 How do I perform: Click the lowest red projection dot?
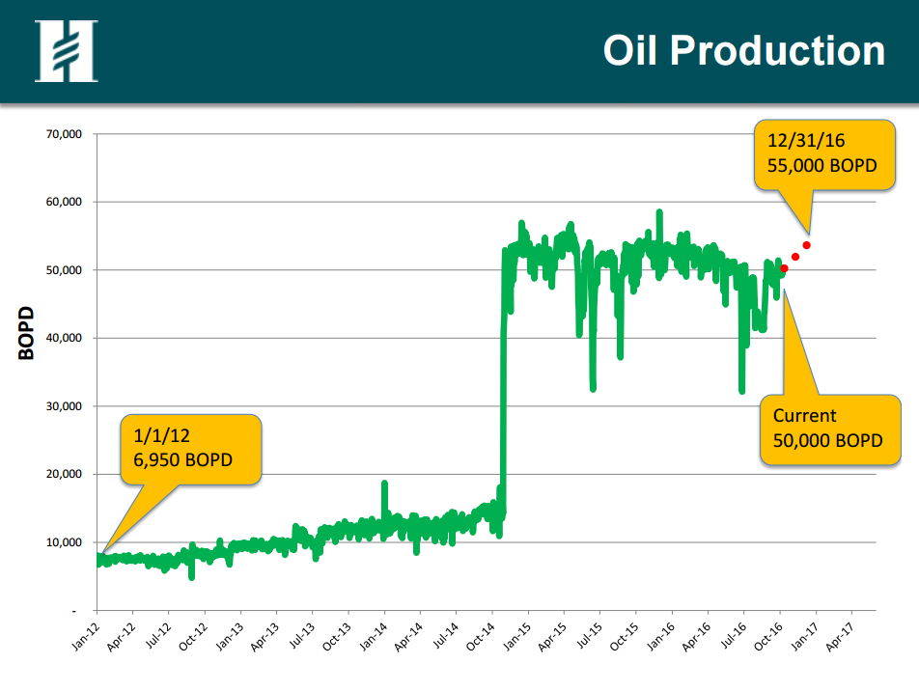pyautogui.click(x=784, y=268)
